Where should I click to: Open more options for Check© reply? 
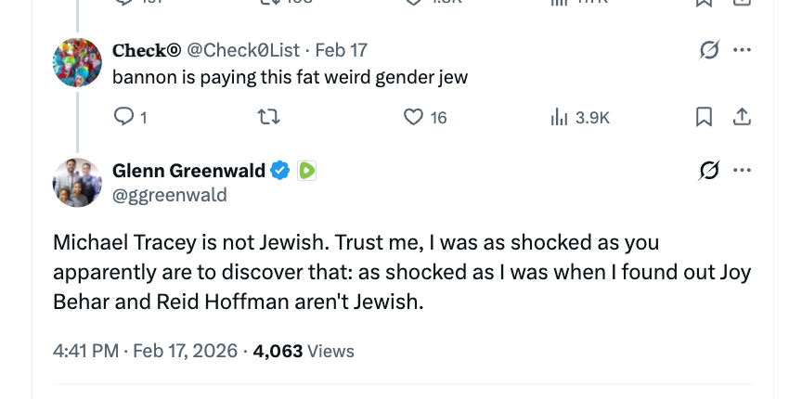pyautogui.click(x=742, y=49)
